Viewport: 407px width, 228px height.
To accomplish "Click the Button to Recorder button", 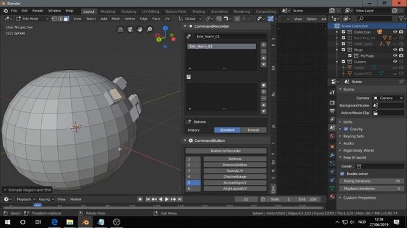I will [226, 151].
